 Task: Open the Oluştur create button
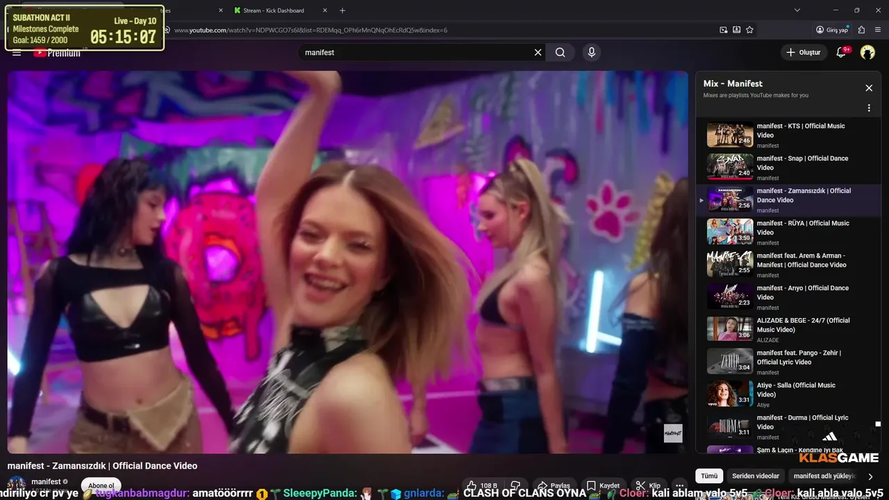(804, 52)
